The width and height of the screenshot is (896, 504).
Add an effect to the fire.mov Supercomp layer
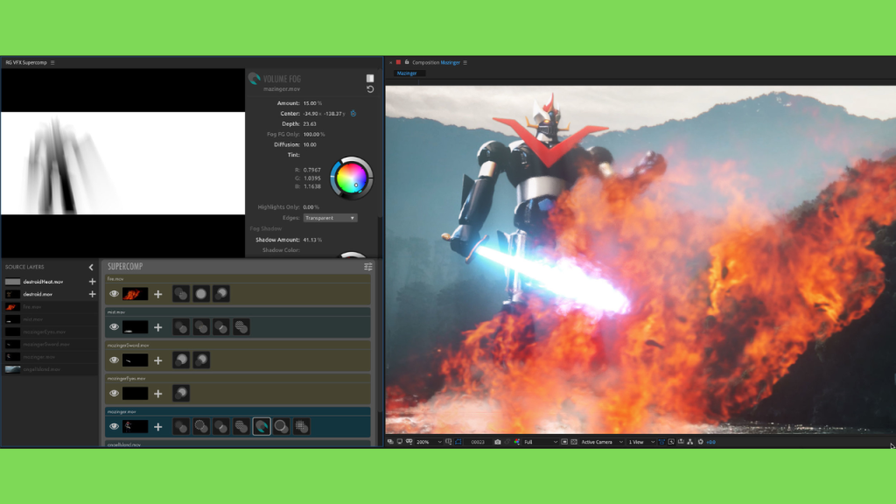tap(158, 294)
